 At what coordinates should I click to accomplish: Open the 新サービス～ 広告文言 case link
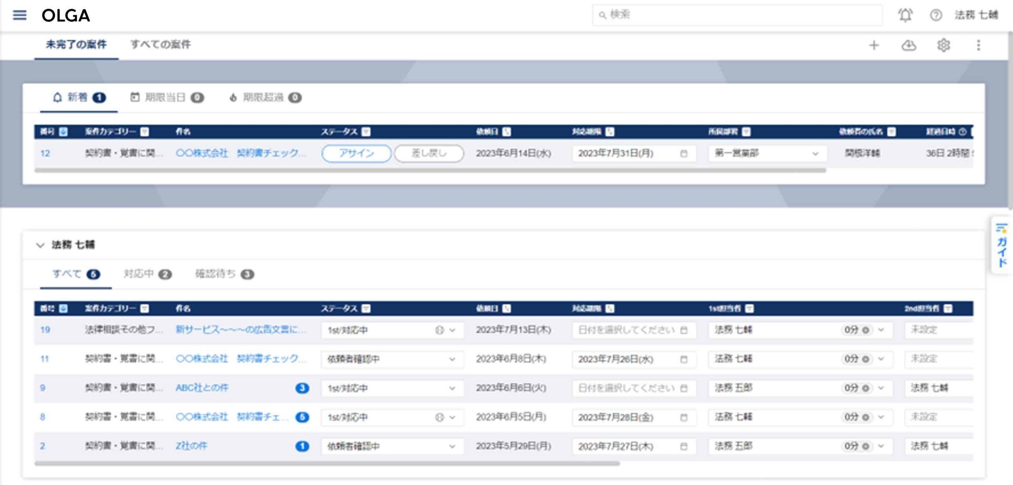(x=241, y=330)
